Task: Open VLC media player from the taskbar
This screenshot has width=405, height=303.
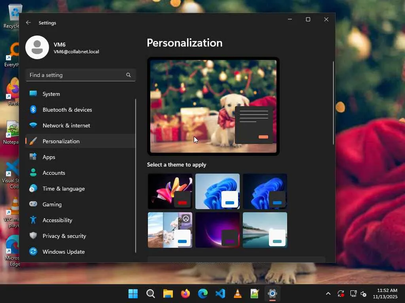Action: pos(237,294)
